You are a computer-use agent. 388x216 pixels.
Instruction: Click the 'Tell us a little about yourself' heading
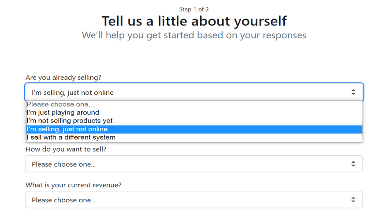pyautogui.click(x=194, y=21)
